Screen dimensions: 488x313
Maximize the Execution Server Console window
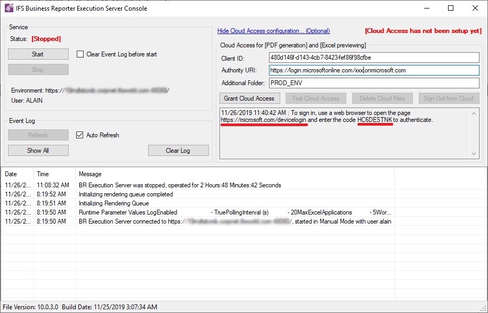click(x=451, y=8)
